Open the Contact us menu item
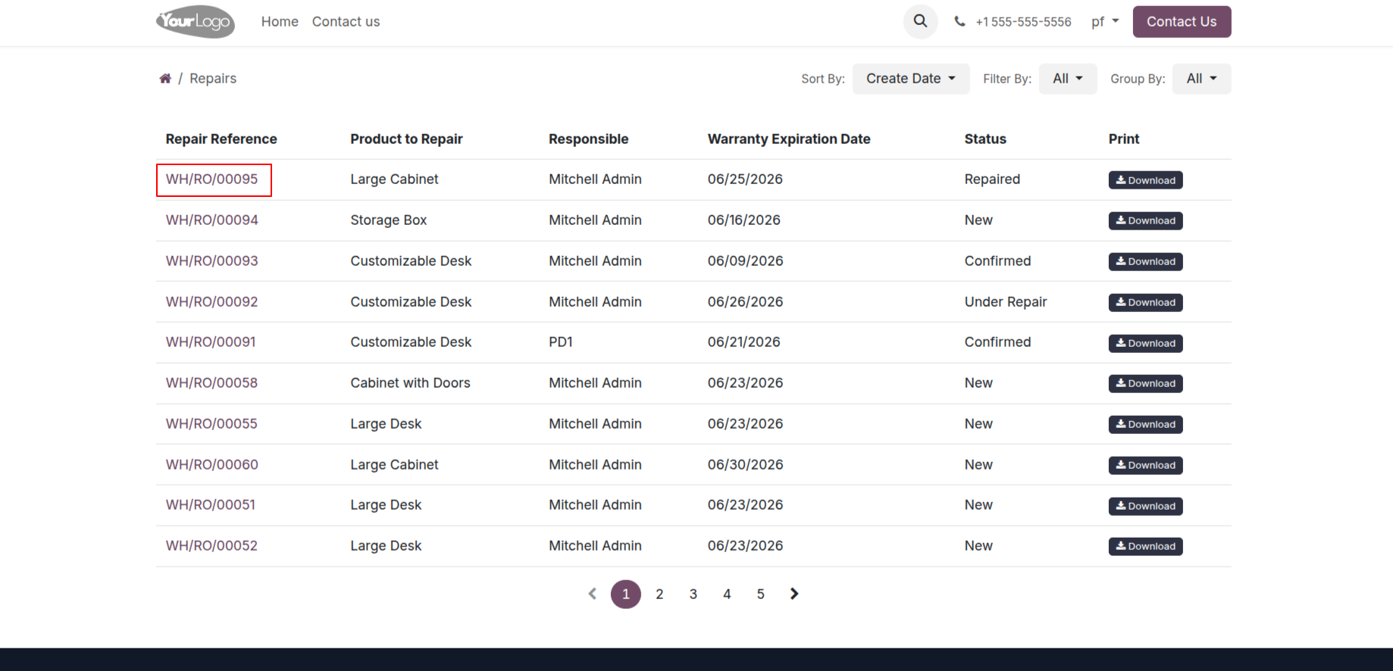The height and width of the screenshot is (671, 1393). click(346, 22)
